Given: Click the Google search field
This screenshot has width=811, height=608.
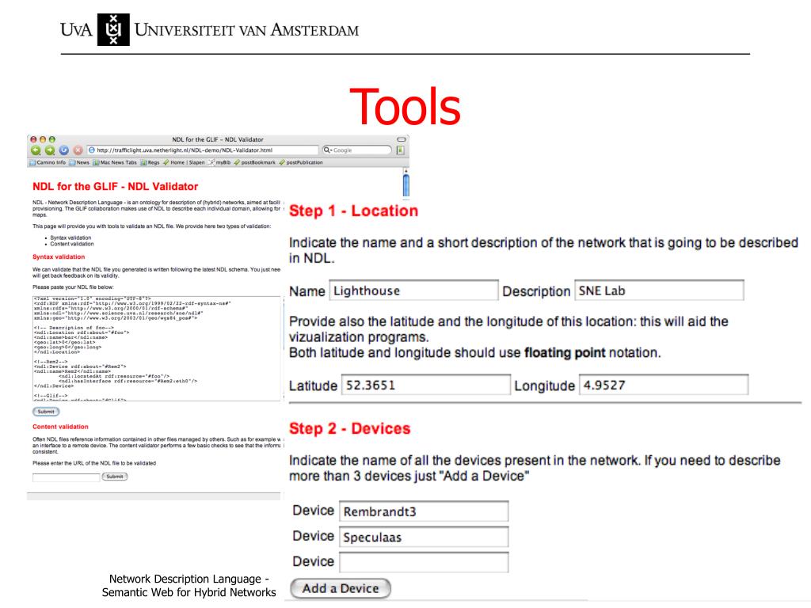Looking at the screenshot, I should (357, 150).
